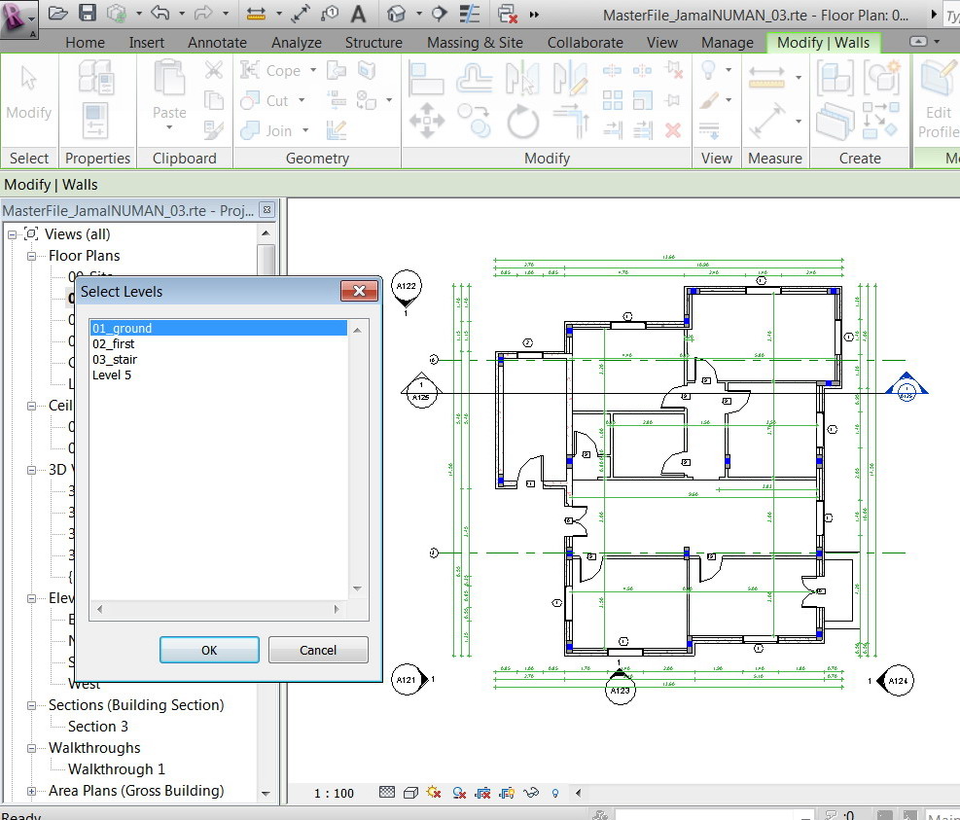Expand the Join dropdown

304,130
